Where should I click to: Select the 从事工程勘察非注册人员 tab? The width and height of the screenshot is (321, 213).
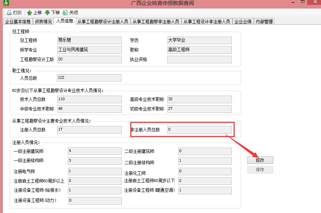156,22
